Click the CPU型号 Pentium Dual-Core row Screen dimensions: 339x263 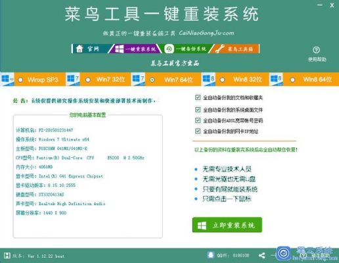click(80, 158)
